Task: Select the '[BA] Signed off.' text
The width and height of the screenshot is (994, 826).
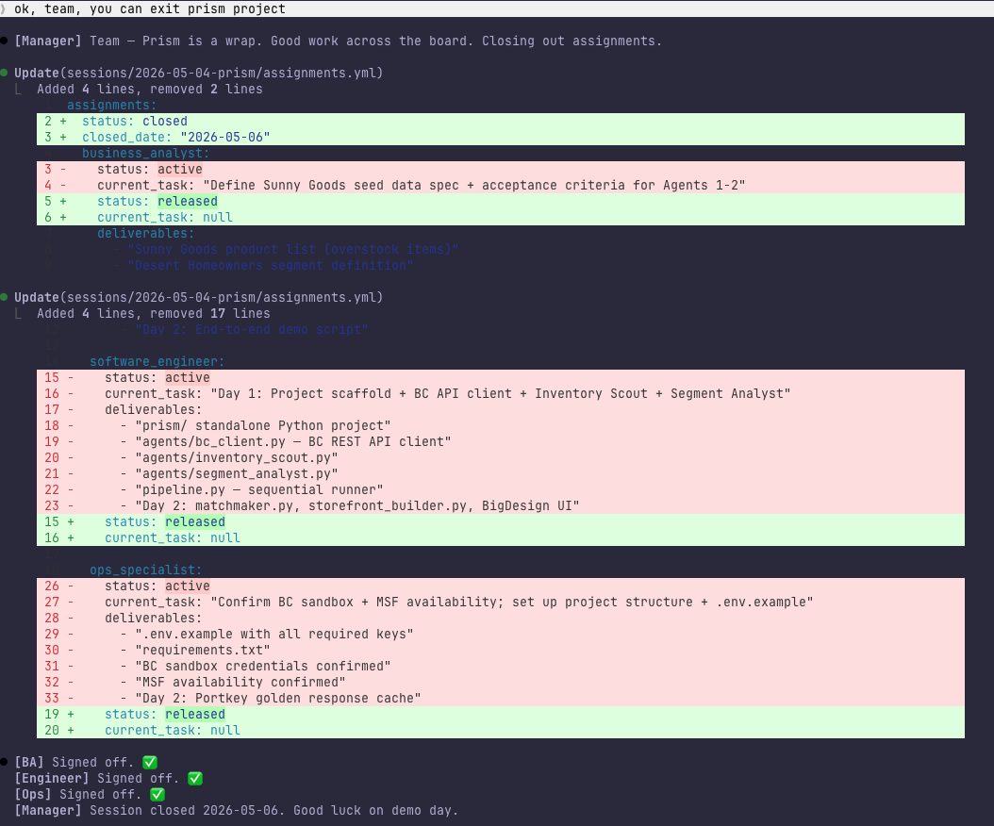Action: tap(75, 762)
